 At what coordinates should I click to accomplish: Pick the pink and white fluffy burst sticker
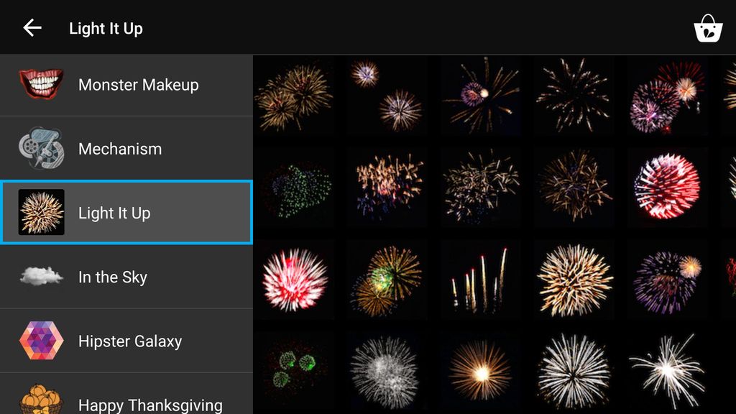pyautogui.click(x=294, y=280)
